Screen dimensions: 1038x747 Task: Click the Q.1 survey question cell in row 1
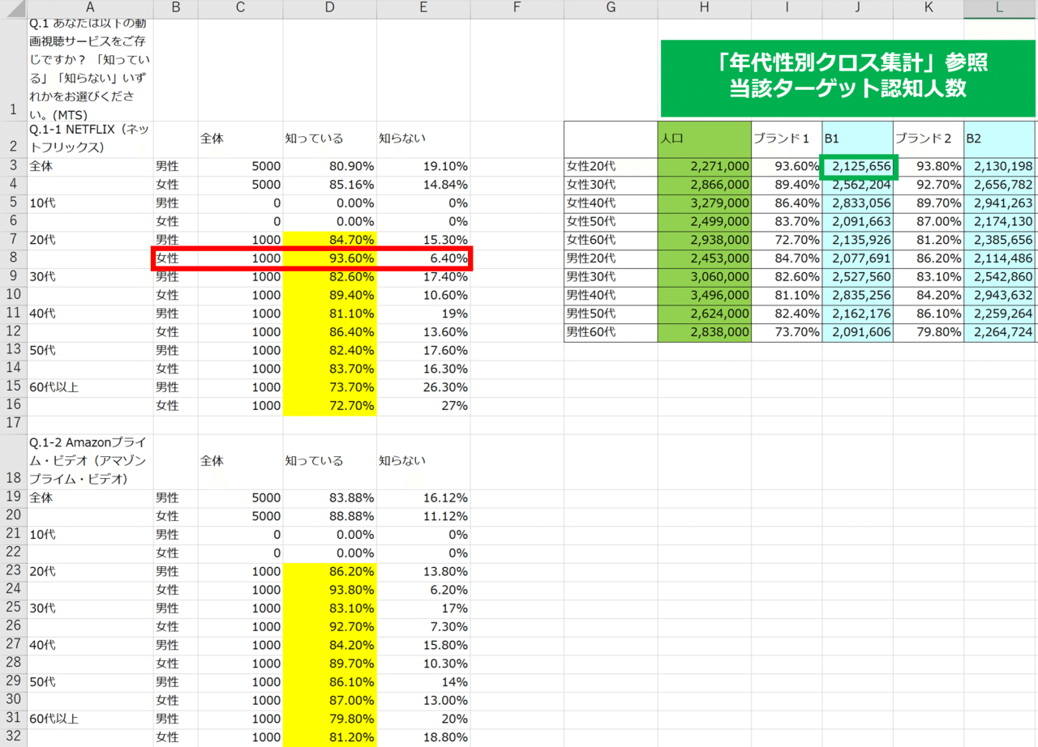coord(90,70)
